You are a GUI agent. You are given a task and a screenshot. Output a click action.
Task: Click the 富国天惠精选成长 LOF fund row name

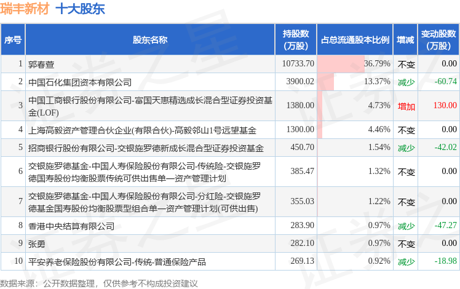(150, 106)
